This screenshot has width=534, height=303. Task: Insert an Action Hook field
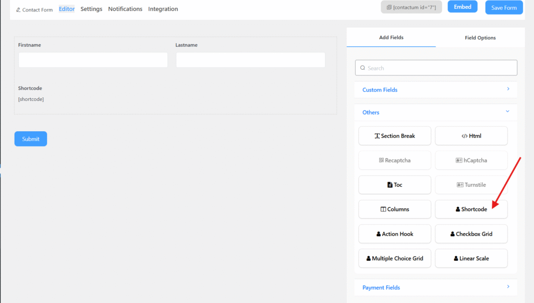pos(395,234)
